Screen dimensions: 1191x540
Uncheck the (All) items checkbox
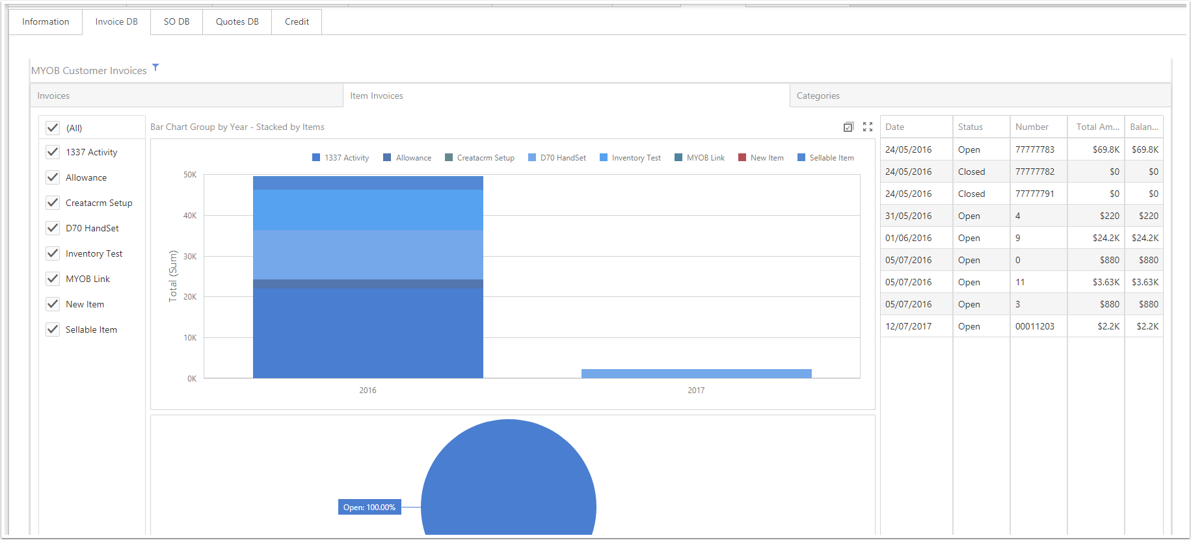pyautogui.click(x=53, y=128)
